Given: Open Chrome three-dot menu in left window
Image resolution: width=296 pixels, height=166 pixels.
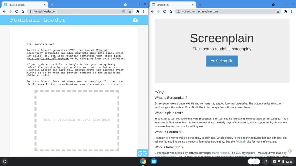Looking at the screenshot, I should tap(144, 11).
